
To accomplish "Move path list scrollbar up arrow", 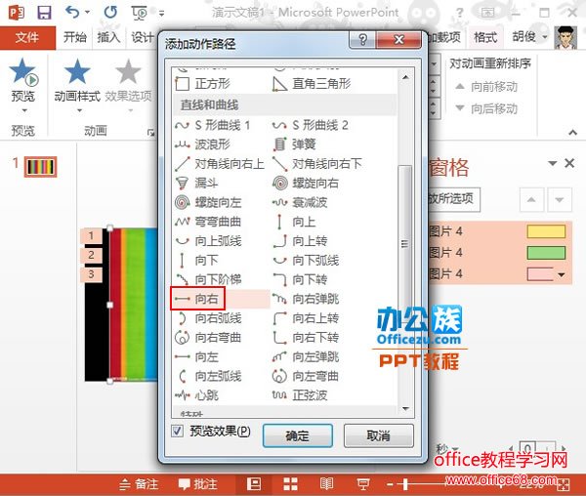I will (405, 77).
